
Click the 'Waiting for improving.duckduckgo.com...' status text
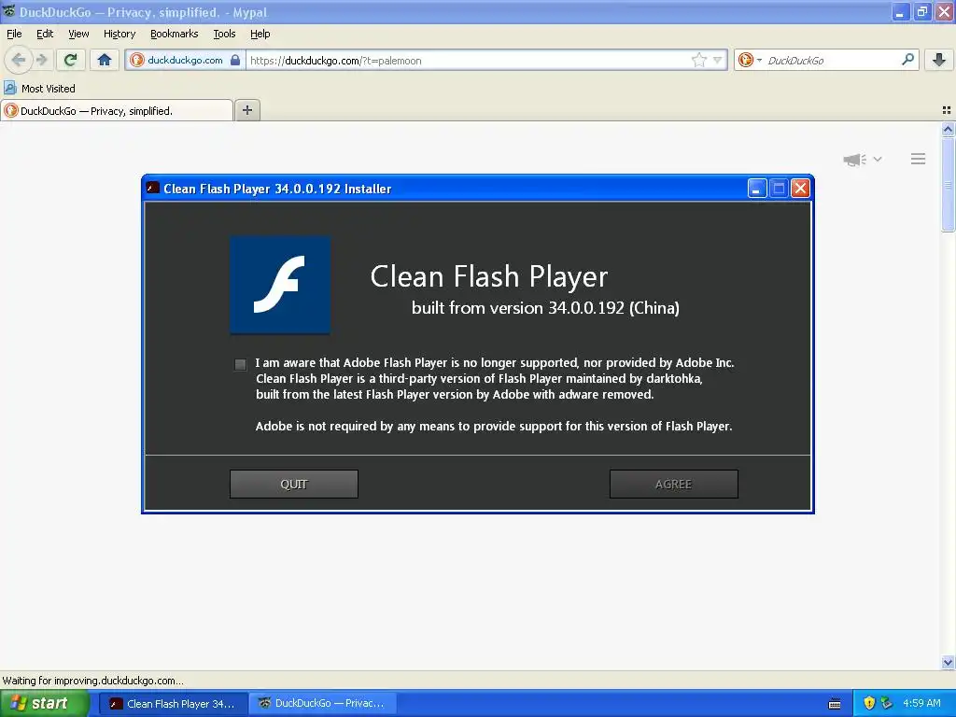point(92,681)
